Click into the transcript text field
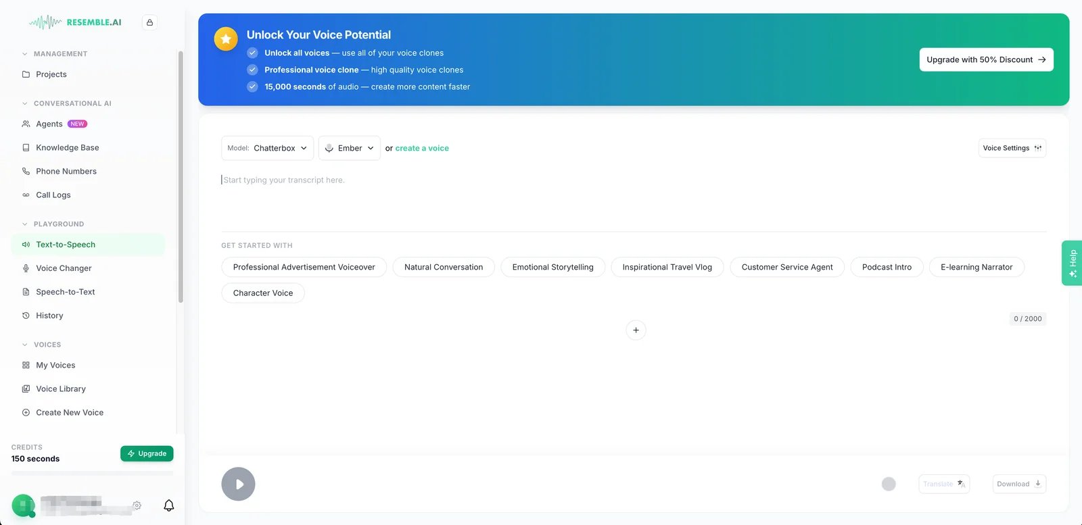The image size is (1082, 525). pos(632,199)
